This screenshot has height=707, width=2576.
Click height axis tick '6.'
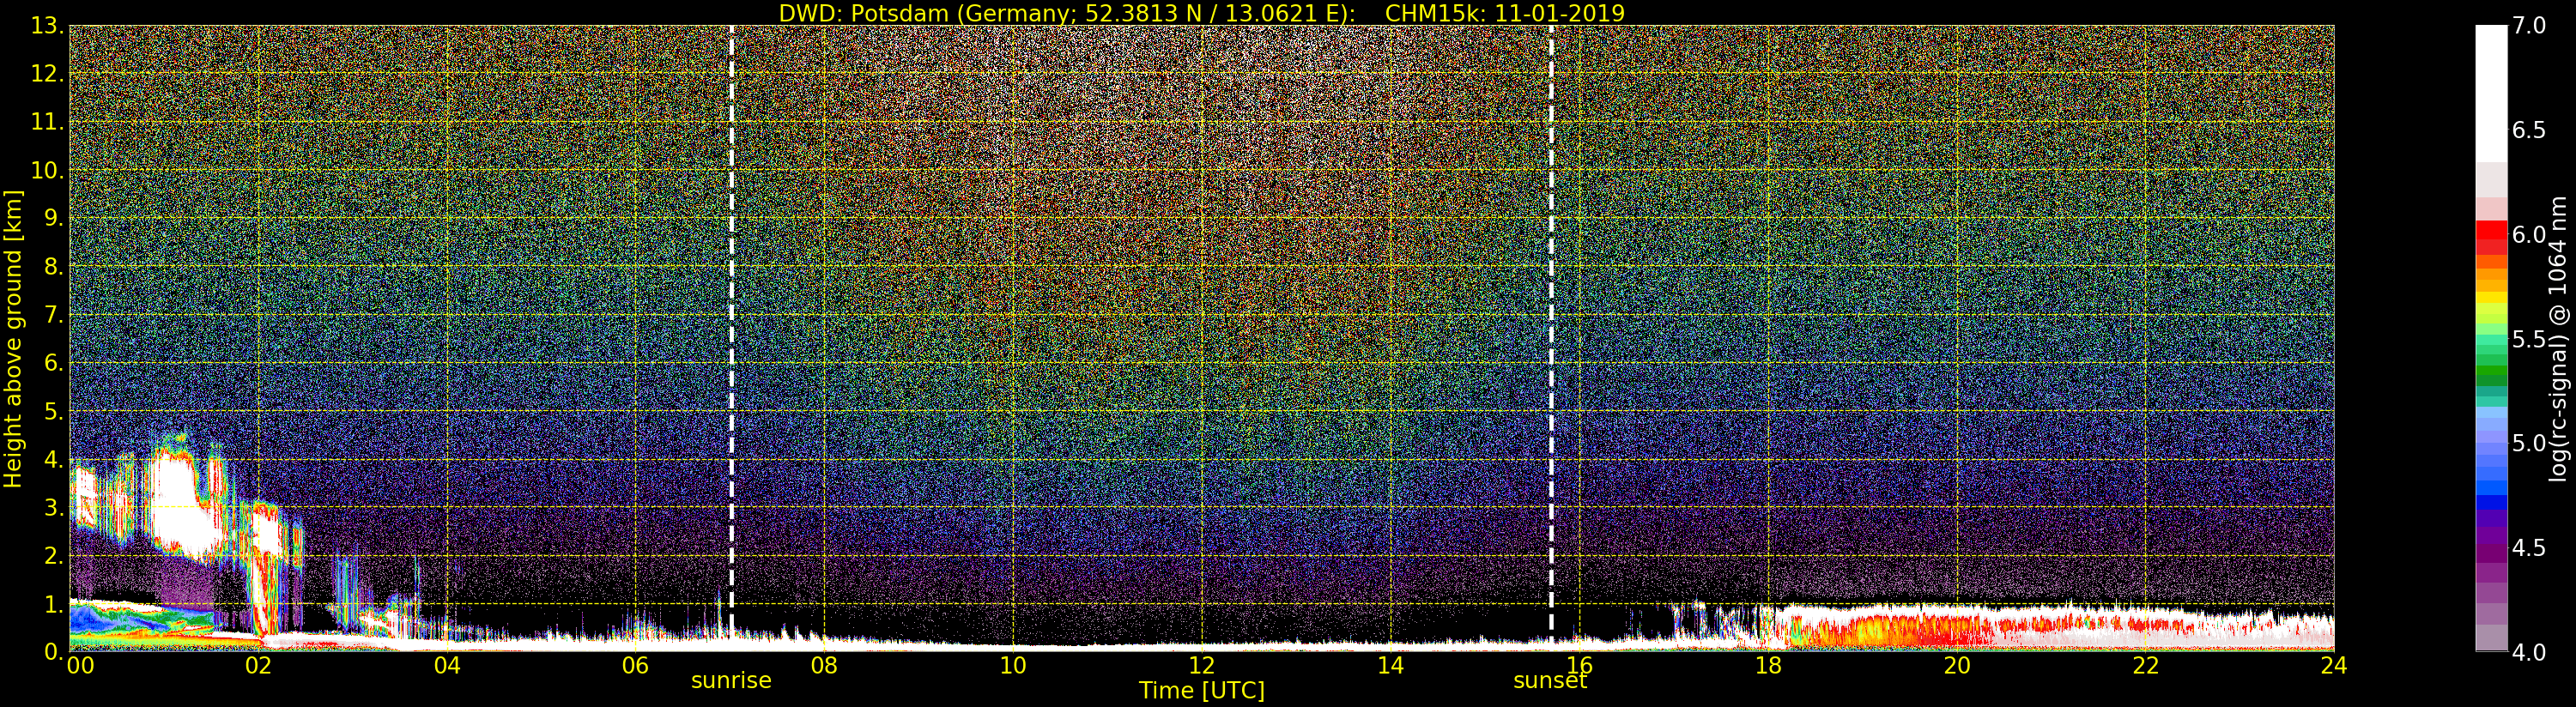54,363
